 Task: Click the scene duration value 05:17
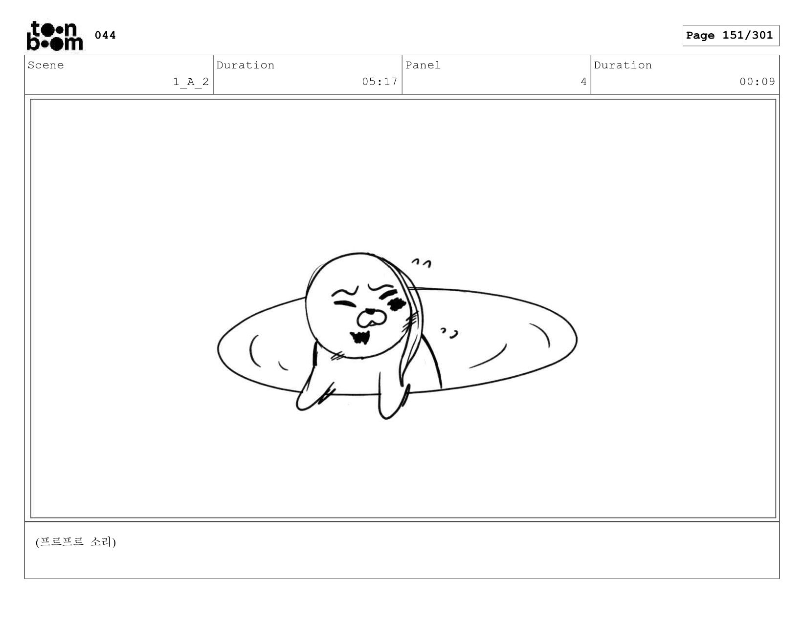click(x=380, y=82)
